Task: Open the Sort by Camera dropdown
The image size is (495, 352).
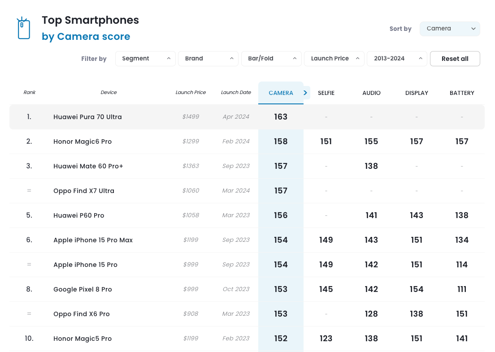Action: [450, 29]
